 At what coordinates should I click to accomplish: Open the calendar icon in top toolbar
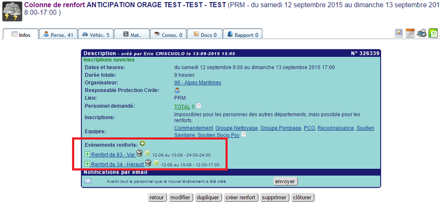click(x=410, y=33)
